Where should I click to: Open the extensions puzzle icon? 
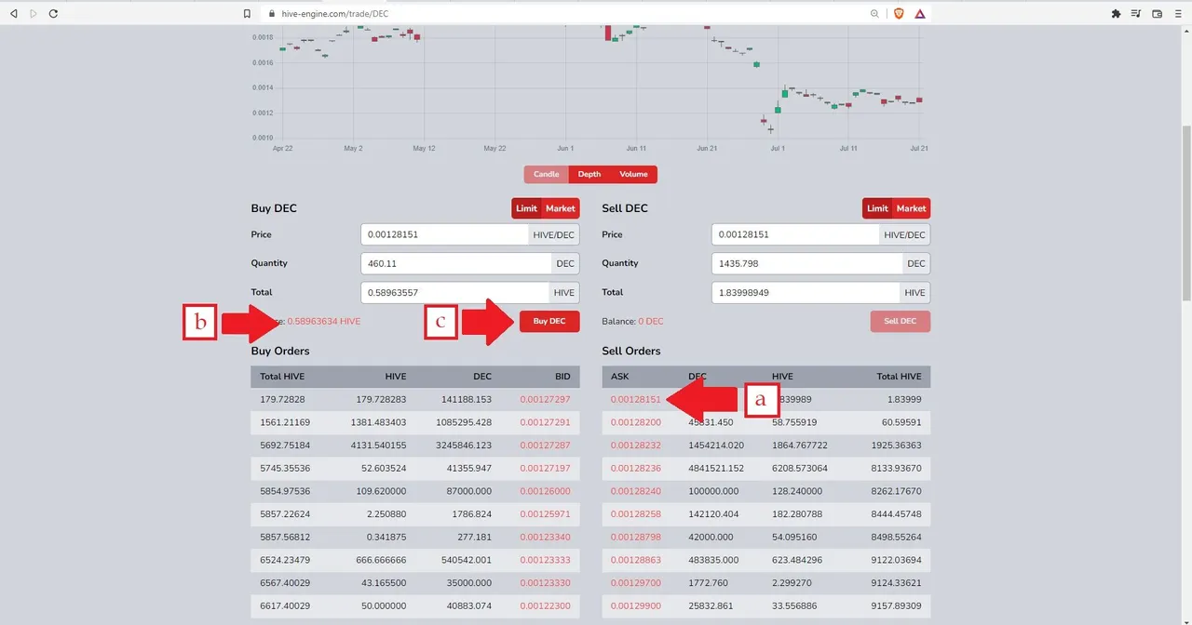tap(1116, 14)
